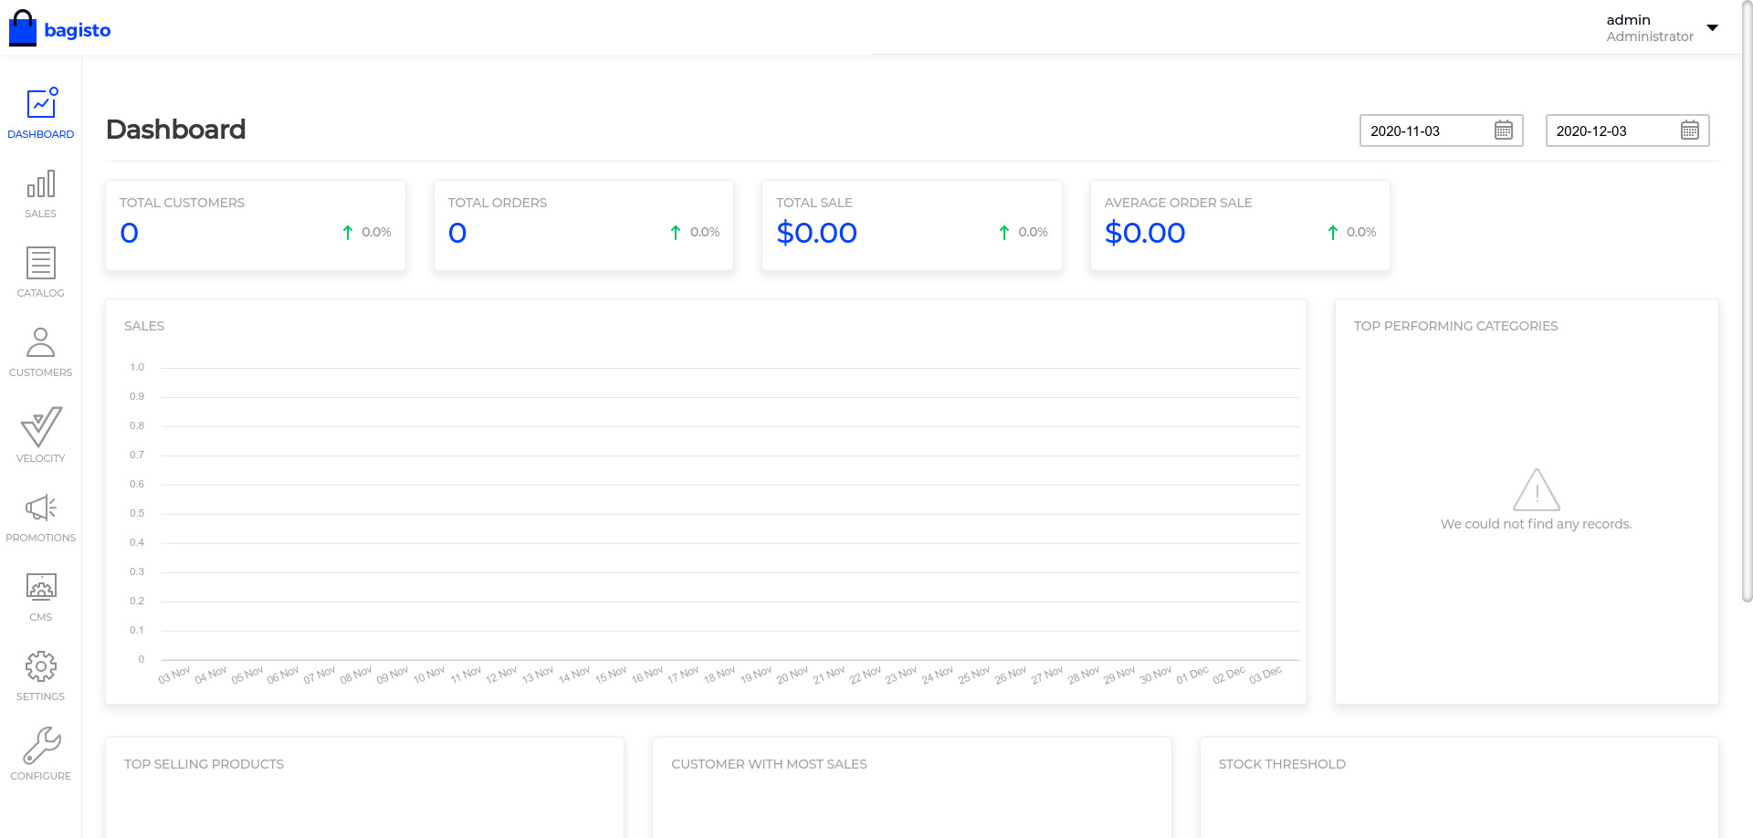Open calendar for end date 2020-12-03
This screenshot has height=838, width=1753.
(1689, 131)
